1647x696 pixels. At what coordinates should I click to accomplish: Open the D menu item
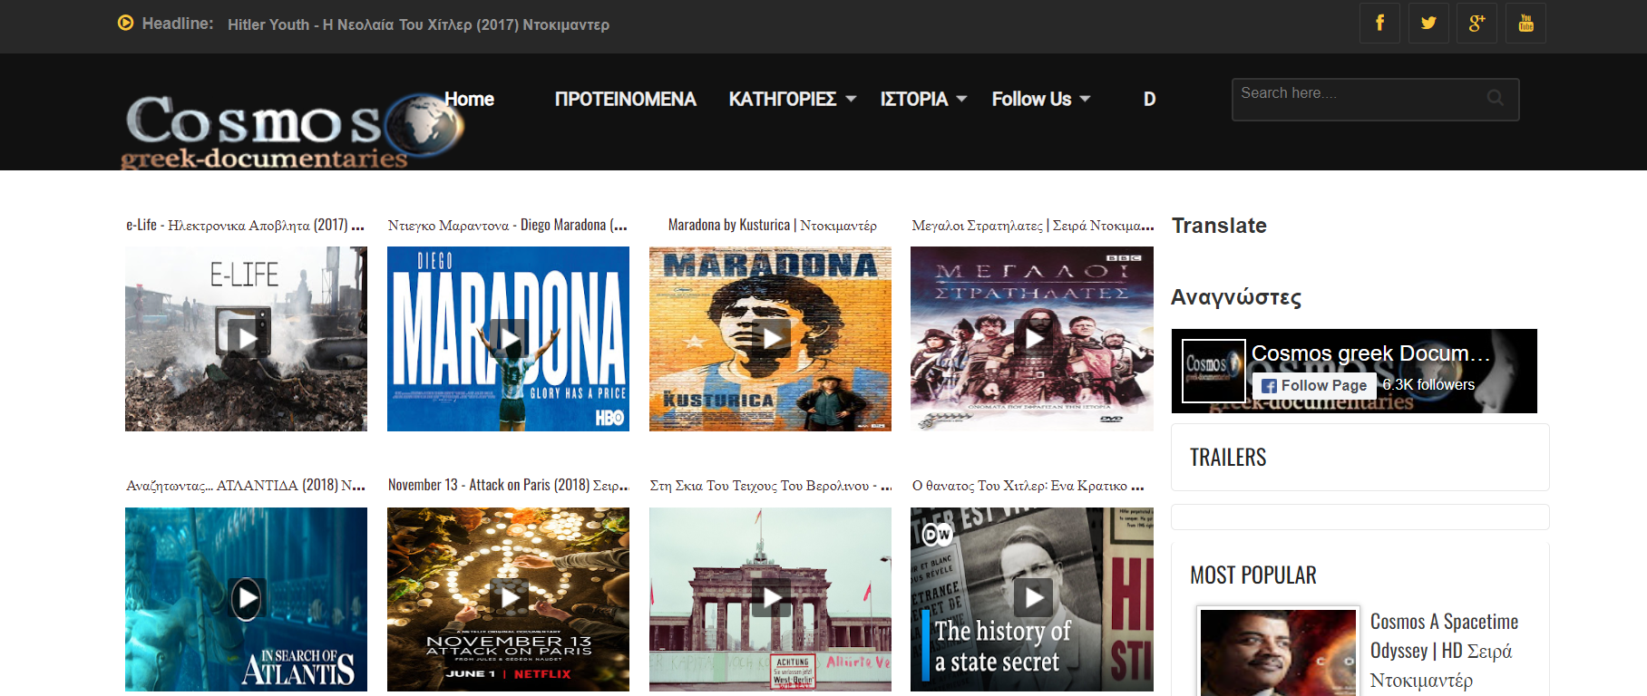1149,99
